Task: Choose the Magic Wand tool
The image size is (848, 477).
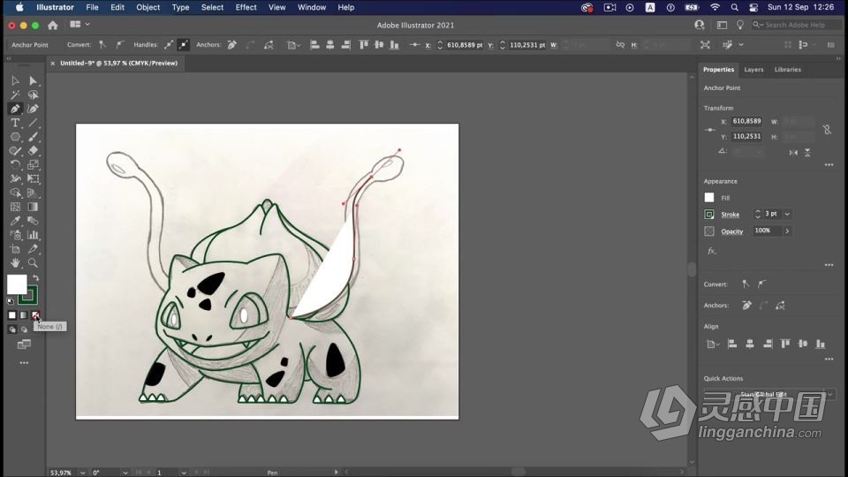Action: pos(15,95)
